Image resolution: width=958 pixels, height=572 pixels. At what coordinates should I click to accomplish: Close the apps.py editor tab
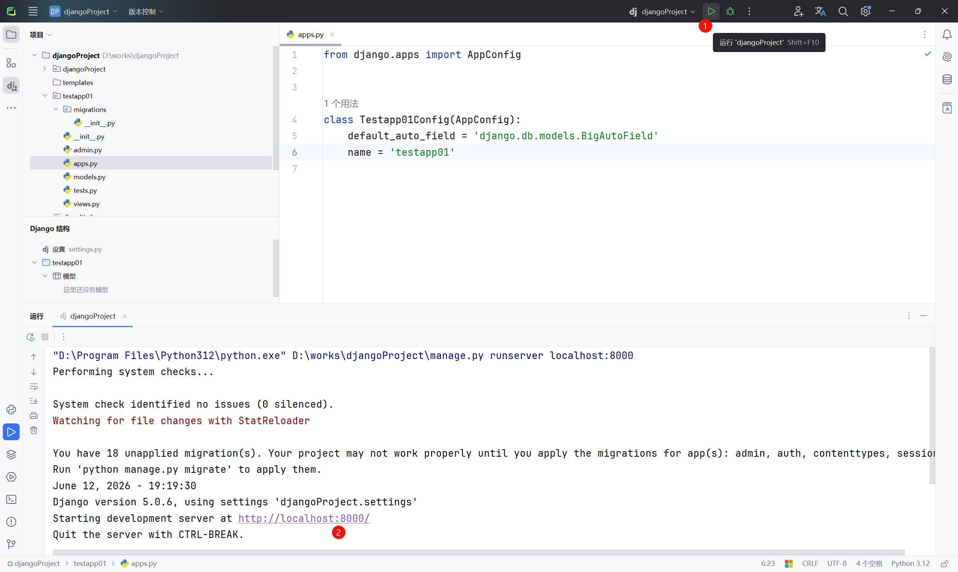pyautogui.click(x=332, y=35)
